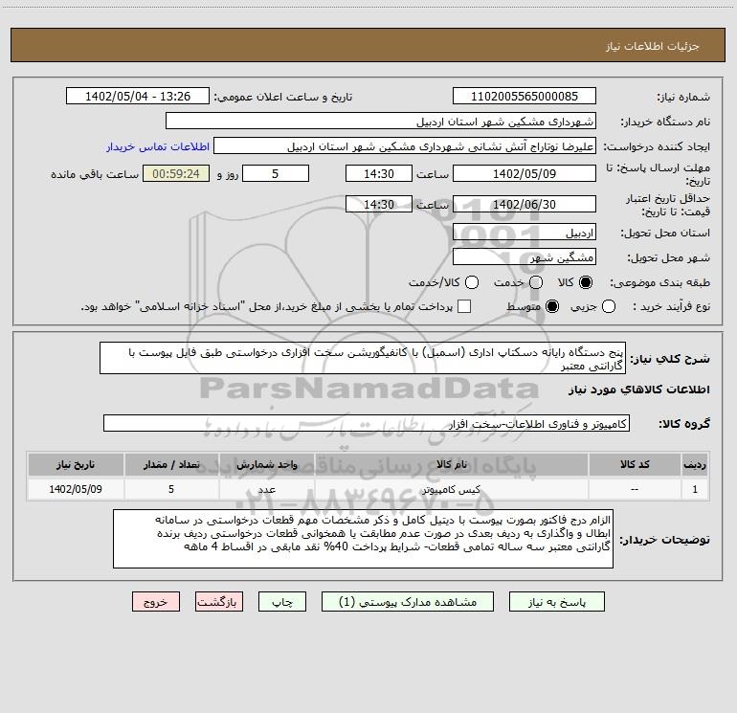Click the شهر محل تحویل field مشگین شهر
737x713 pixels.
point(525,257)
